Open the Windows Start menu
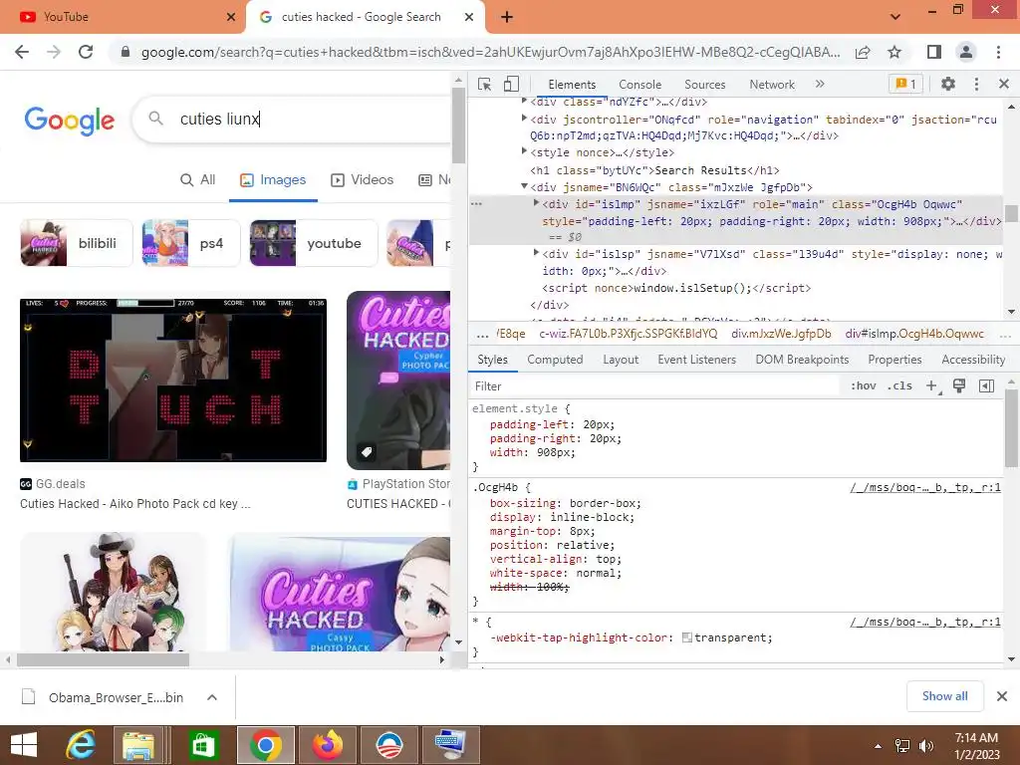Screen dimensions: 1020x765 click(24, 745)
